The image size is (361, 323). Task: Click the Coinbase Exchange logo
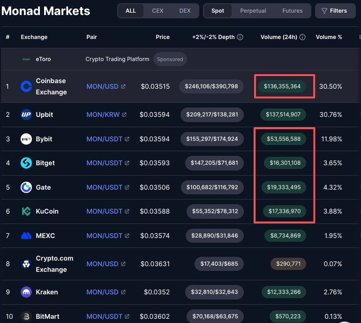point(26,86)
